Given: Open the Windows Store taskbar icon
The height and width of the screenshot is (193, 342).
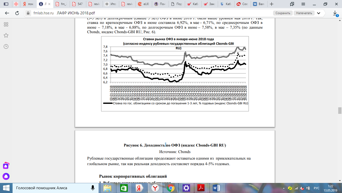Looking at the screenshot, I should (123, 188).
